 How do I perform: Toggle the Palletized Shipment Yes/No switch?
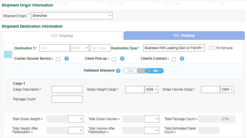143,71
